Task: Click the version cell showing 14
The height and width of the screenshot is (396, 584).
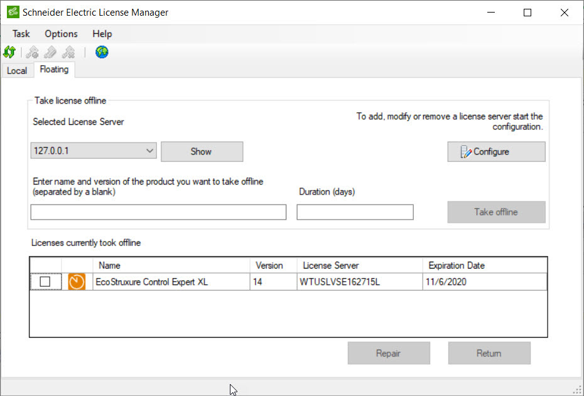Action: [x=273, y=282]
